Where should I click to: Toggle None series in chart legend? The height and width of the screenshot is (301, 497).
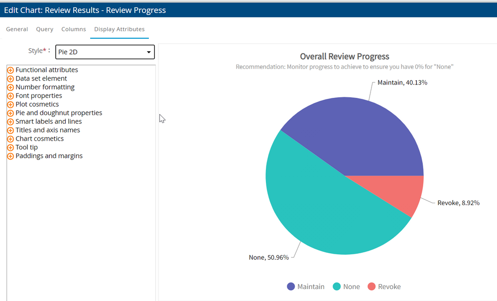pyautogui.click(x=346, y=287)
